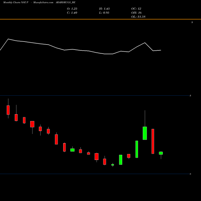
Task: Click the 'H: 1.45' high value
Action: [105, 9]
